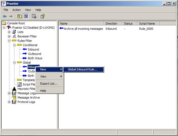
Task: Click the Help toolbar icon
Action: coord(43,16)
